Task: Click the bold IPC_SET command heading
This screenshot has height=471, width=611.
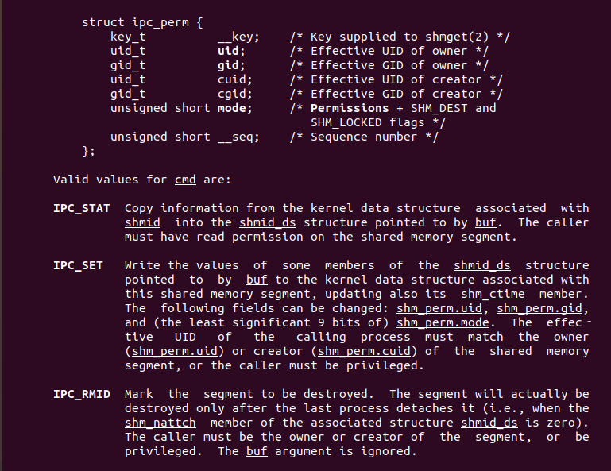Action: point(78,266)
